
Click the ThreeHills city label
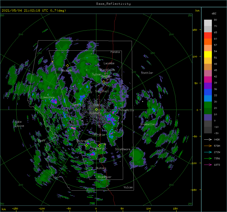tap(127, 110)
